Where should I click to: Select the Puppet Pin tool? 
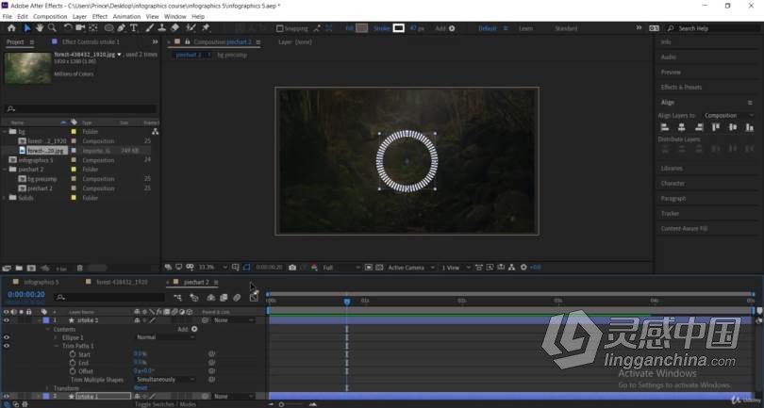(x=206, y=28)
